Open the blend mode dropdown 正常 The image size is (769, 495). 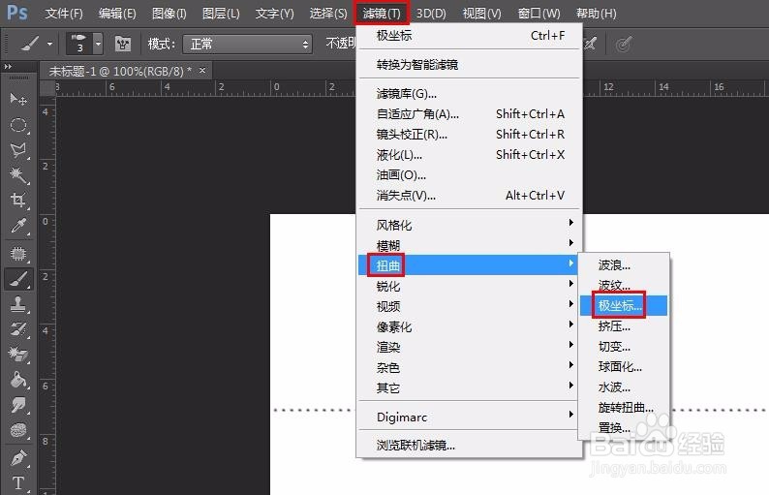click(x=248, y=45)
